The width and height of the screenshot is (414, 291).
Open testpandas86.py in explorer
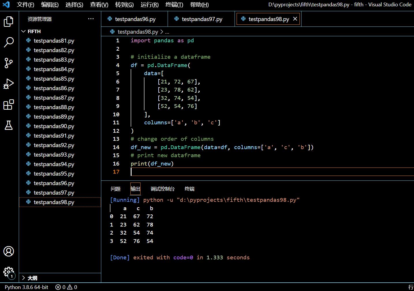(60, 88)
